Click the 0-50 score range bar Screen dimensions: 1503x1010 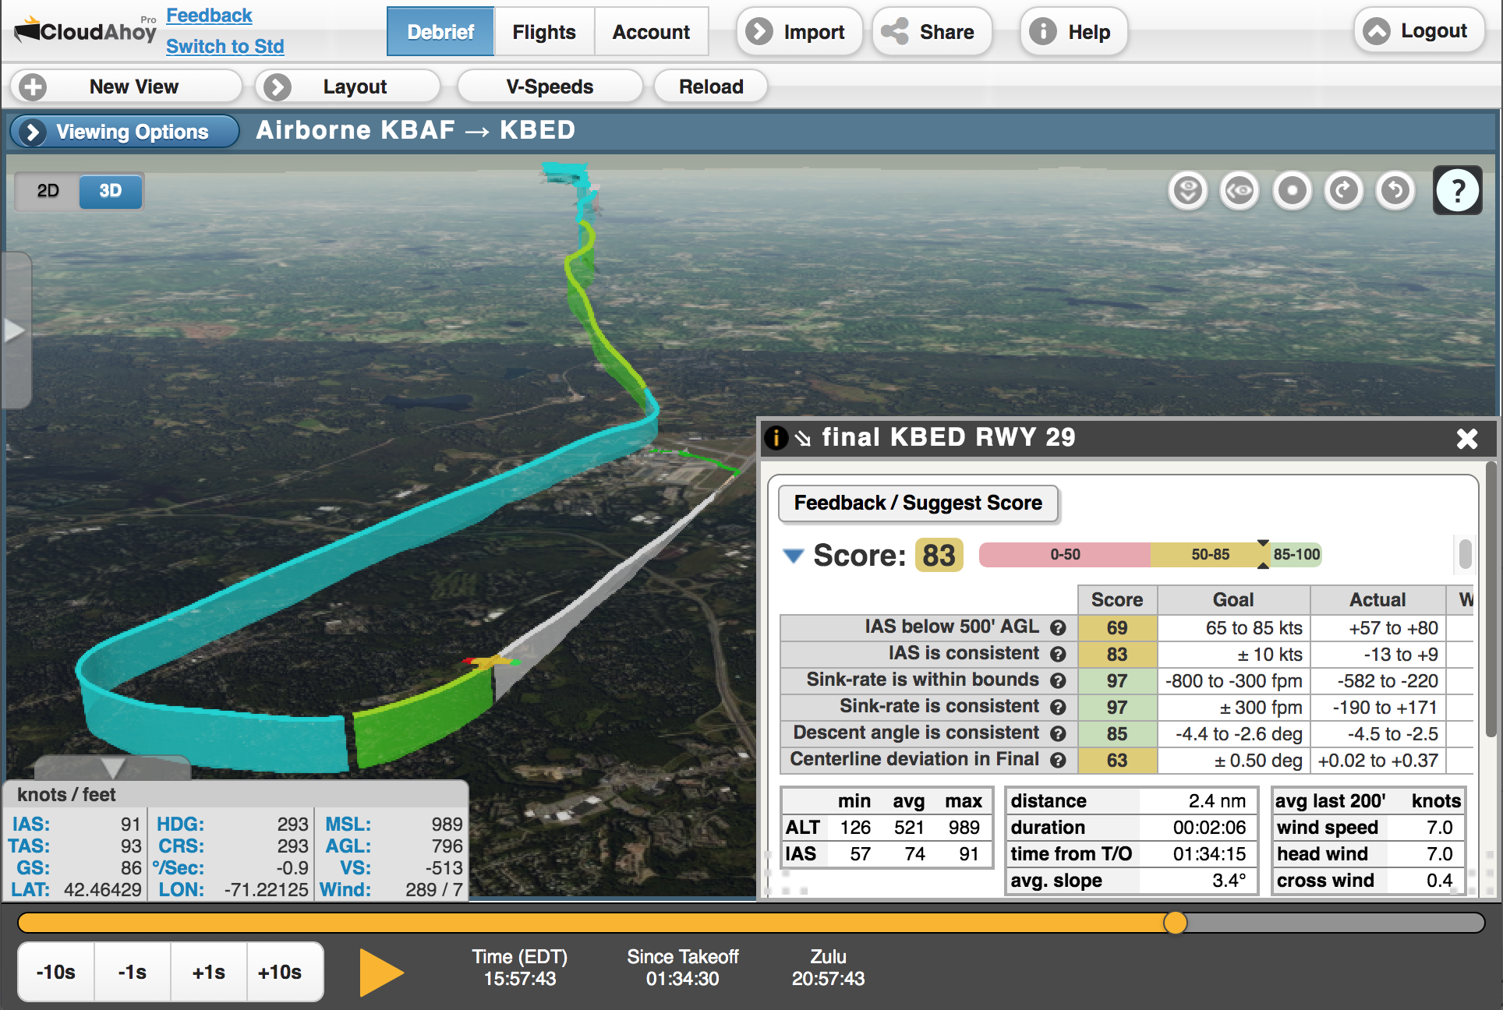(1065, 555)
